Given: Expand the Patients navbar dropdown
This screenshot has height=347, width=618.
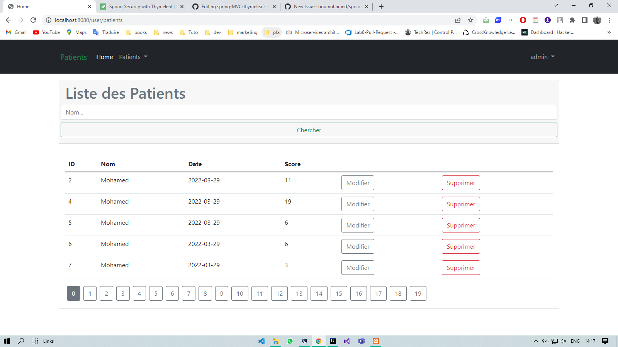Looking at the screenshot, I should [133, 57].
